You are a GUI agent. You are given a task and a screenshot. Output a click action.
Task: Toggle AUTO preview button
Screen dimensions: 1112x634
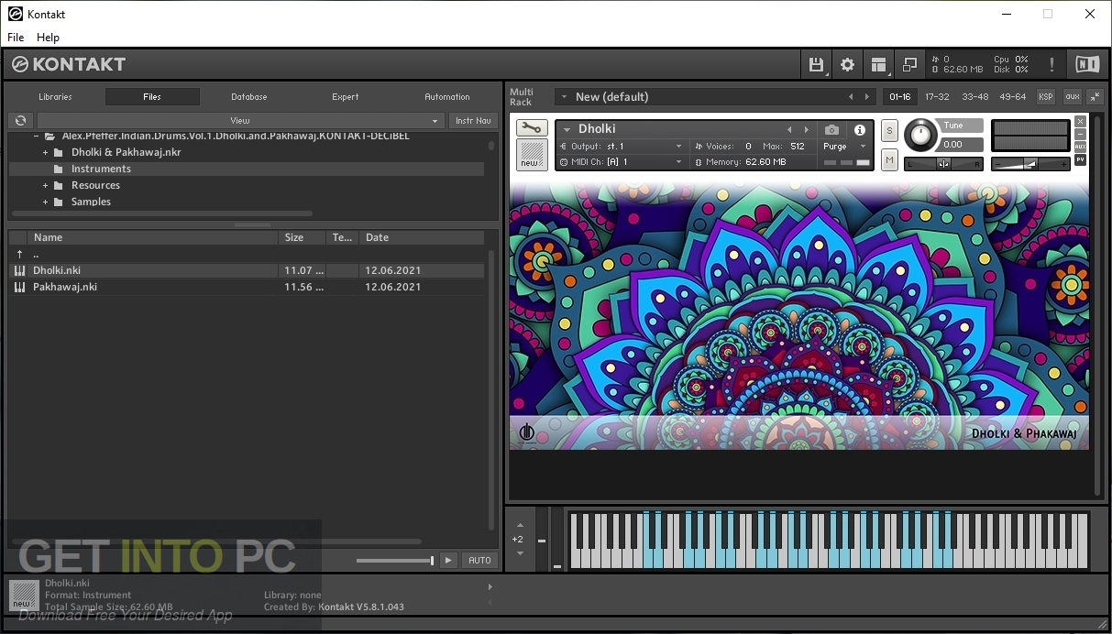point(479,560)
